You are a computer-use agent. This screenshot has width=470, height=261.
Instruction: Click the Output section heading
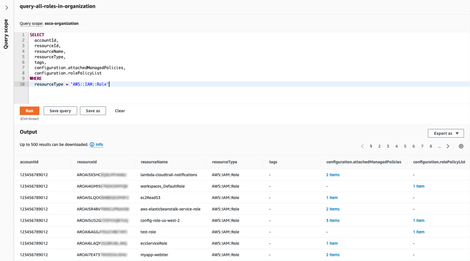28,132
